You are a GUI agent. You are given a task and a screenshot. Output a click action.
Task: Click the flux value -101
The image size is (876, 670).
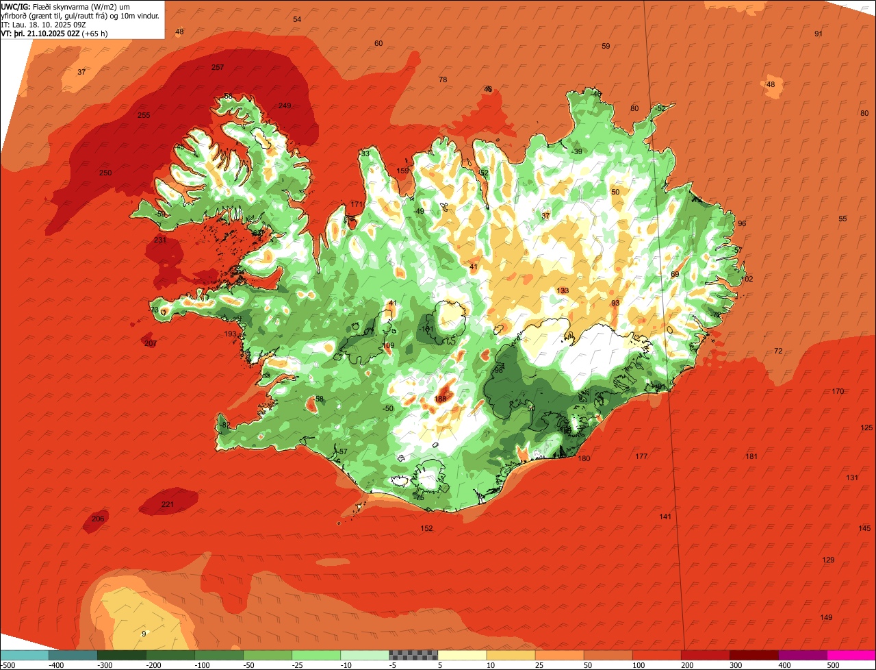[426, 329]
